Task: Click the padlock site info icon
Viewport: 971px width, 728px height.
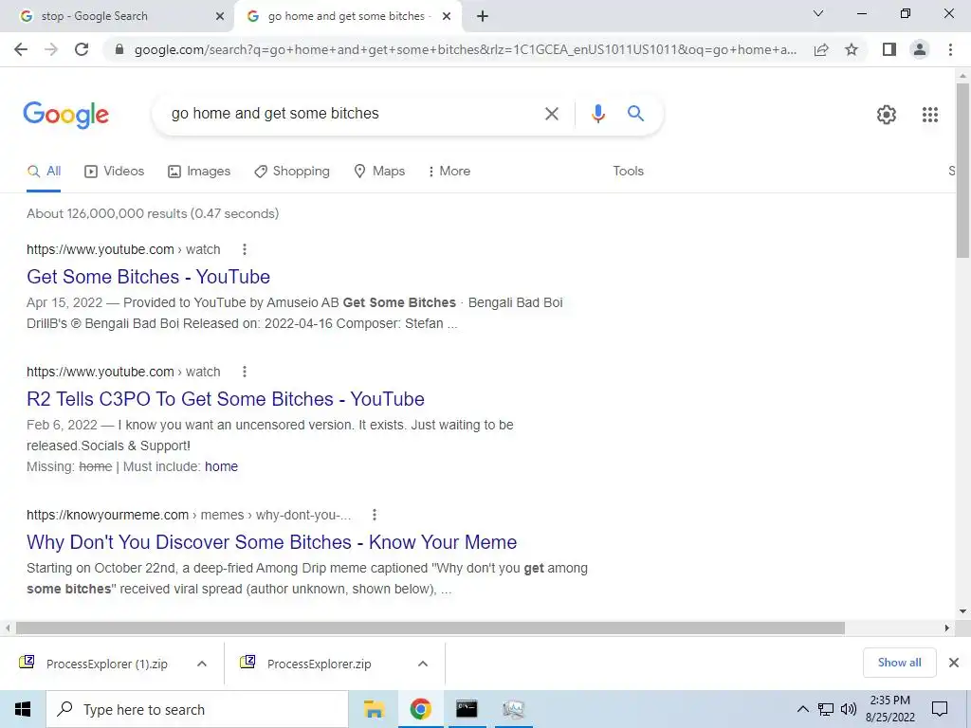Action: point(119,49)
